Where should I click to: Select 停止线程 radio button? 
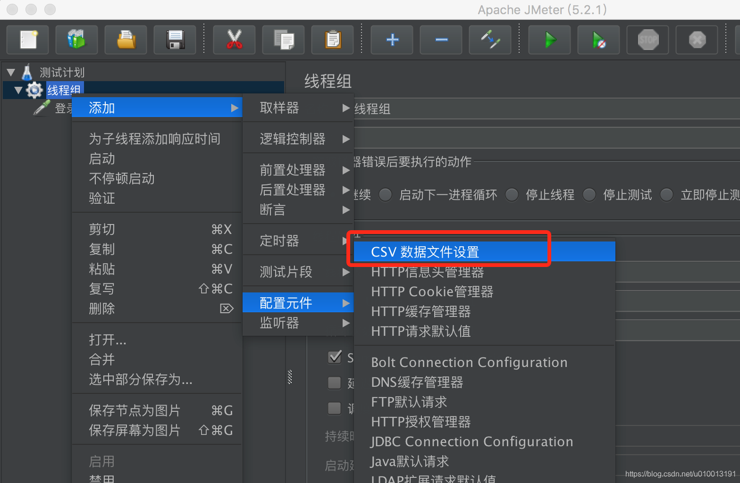[512, 195]
